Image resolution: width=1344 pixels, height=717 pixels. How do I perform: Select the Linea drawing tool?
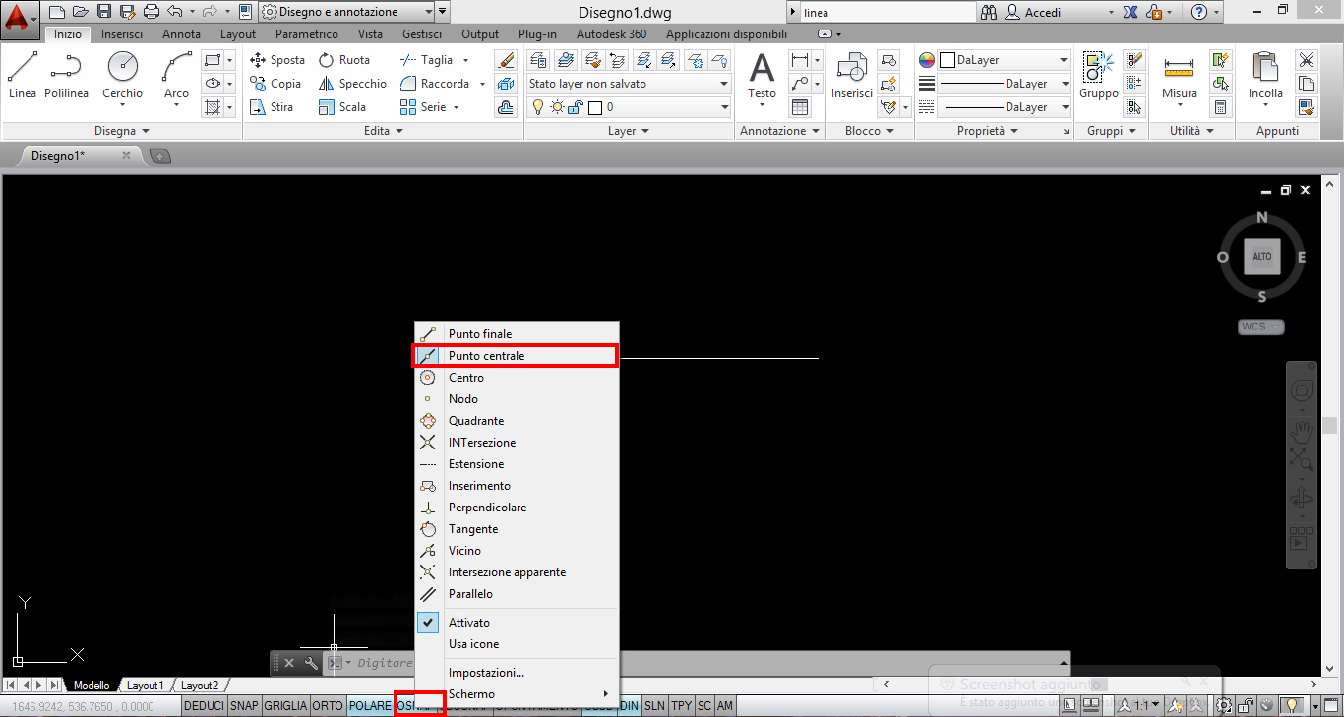23,76
